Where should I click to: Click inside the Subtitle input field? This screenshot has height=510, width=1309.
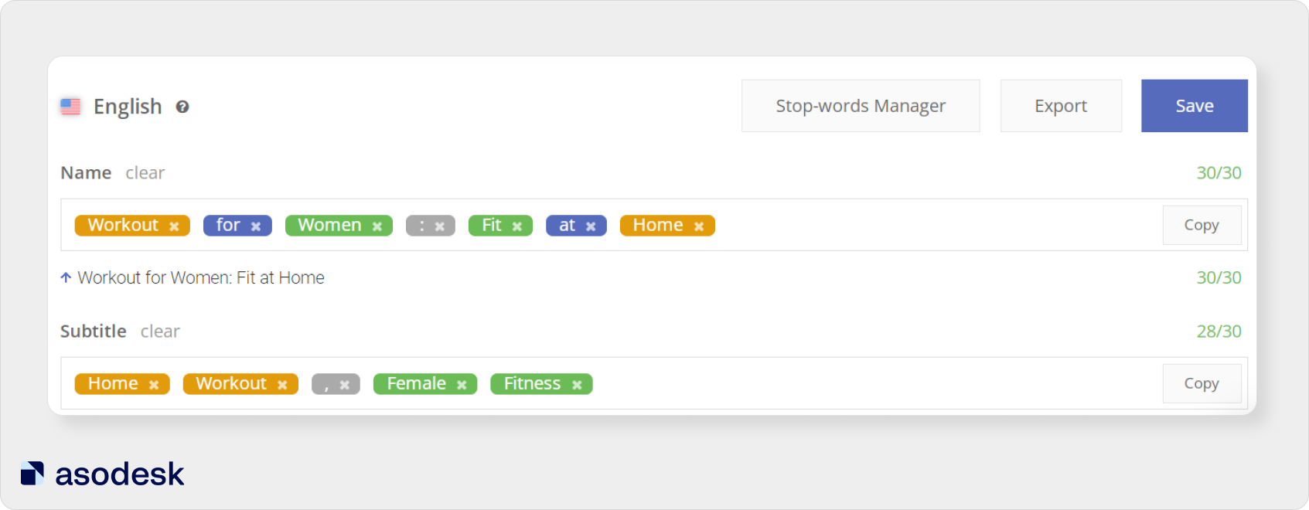(x=851, y=383)
